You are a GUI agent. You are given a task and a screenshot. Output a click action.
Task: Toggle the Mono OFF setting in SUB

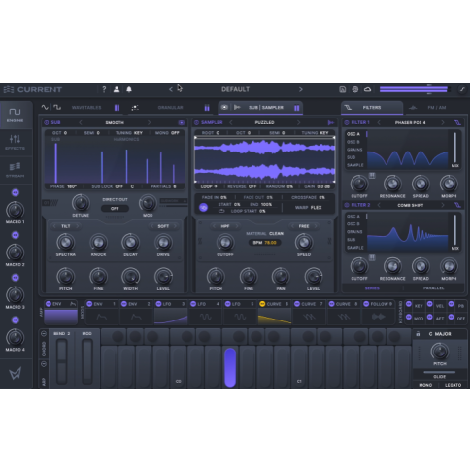167,133
